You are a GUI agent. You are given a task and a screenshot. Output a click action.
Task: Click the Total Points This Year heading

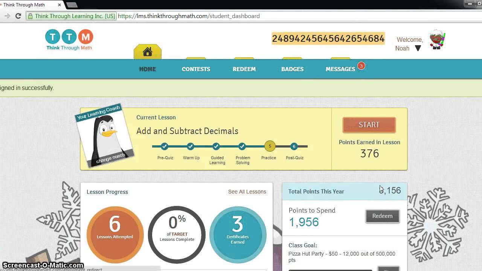[x=316, y=192]
